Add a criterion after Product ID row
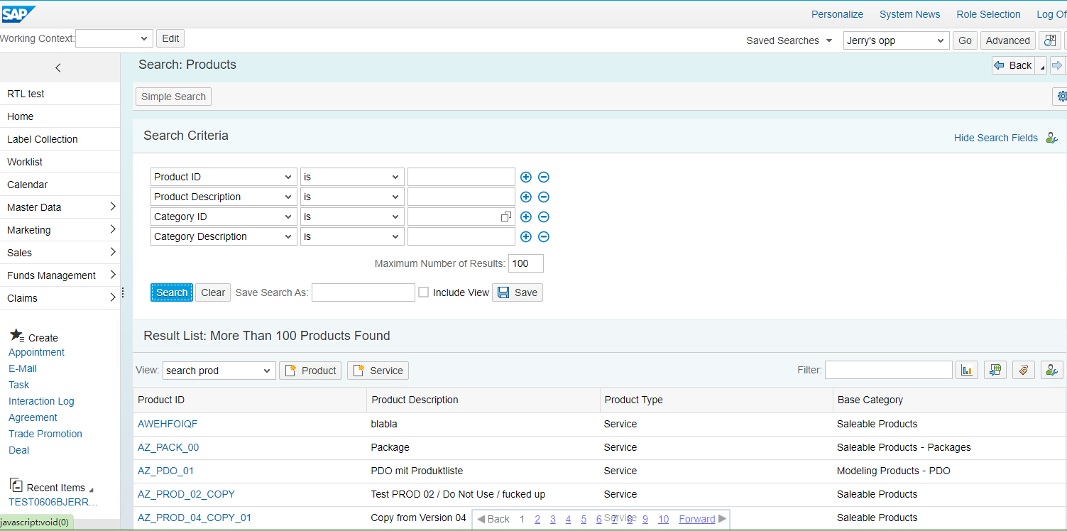 pos(526,177)
